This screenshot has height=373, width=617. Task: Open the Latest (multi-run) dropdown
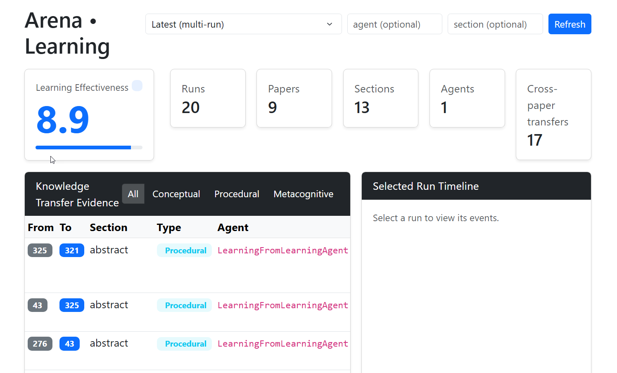point(243,24)
